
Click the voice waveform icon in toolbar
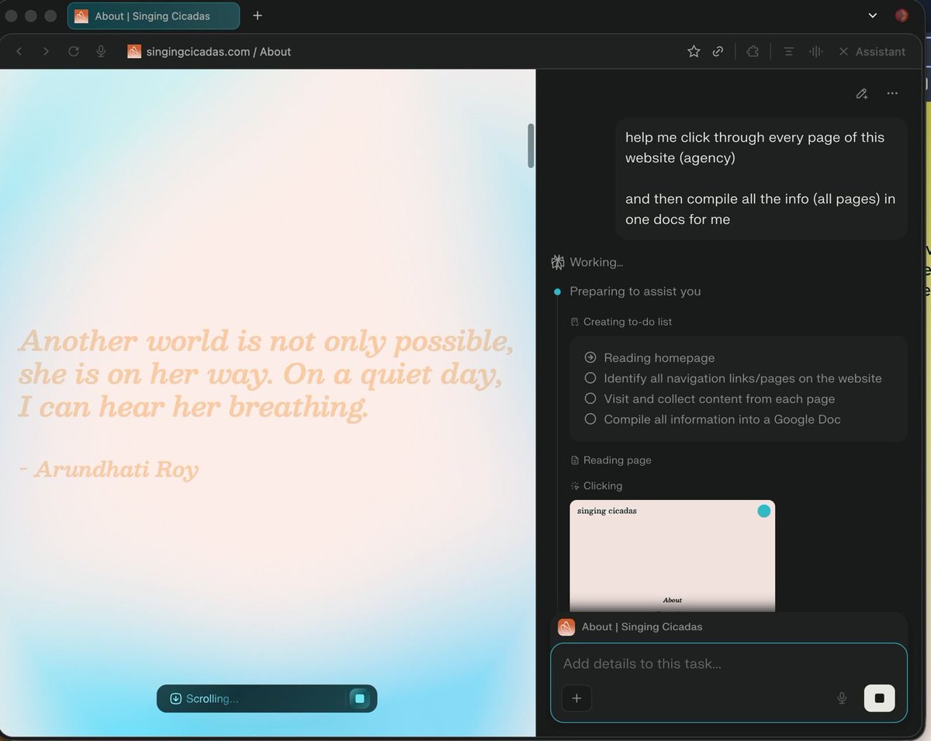click(815, 51)
